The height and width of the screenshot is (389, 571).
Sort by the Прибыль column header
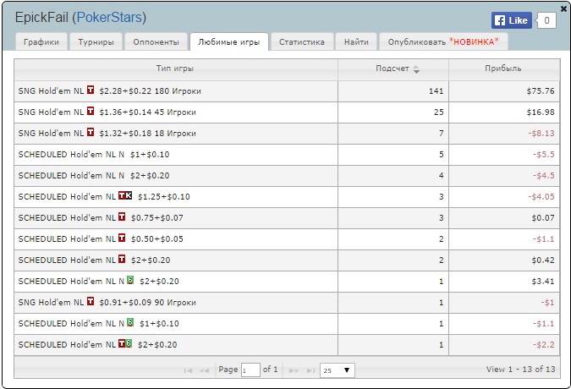click(x=503, y=69)
